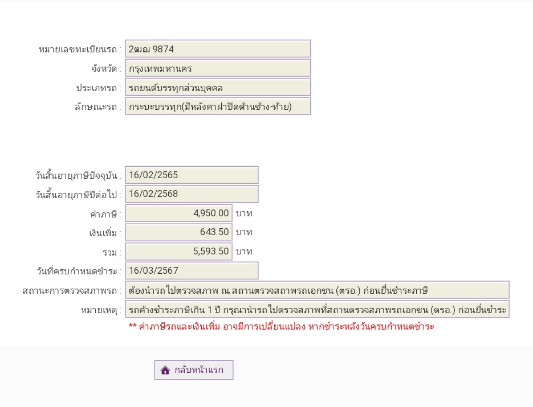Viewport: 533px width, 407px height.
Task: Click the หมายเหตุ label
Action: [x=101, y=310]
